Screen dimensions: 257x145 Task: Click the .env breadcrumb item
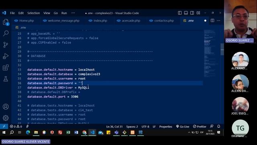point(21,27)
